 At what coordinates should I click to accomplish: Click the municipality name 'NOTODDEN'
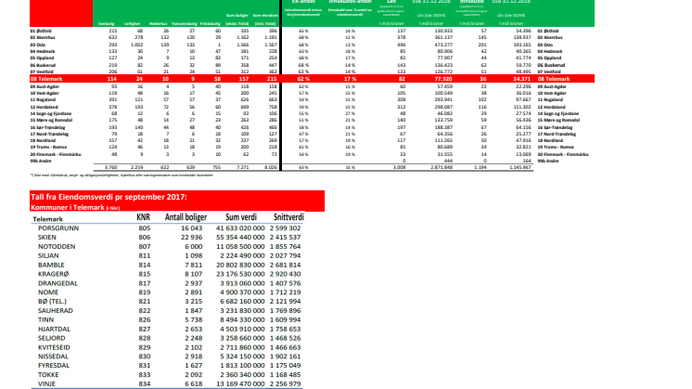coord(57,247)
